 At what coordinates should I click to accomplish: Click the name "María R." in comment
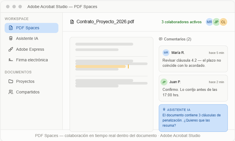(178, 53)
